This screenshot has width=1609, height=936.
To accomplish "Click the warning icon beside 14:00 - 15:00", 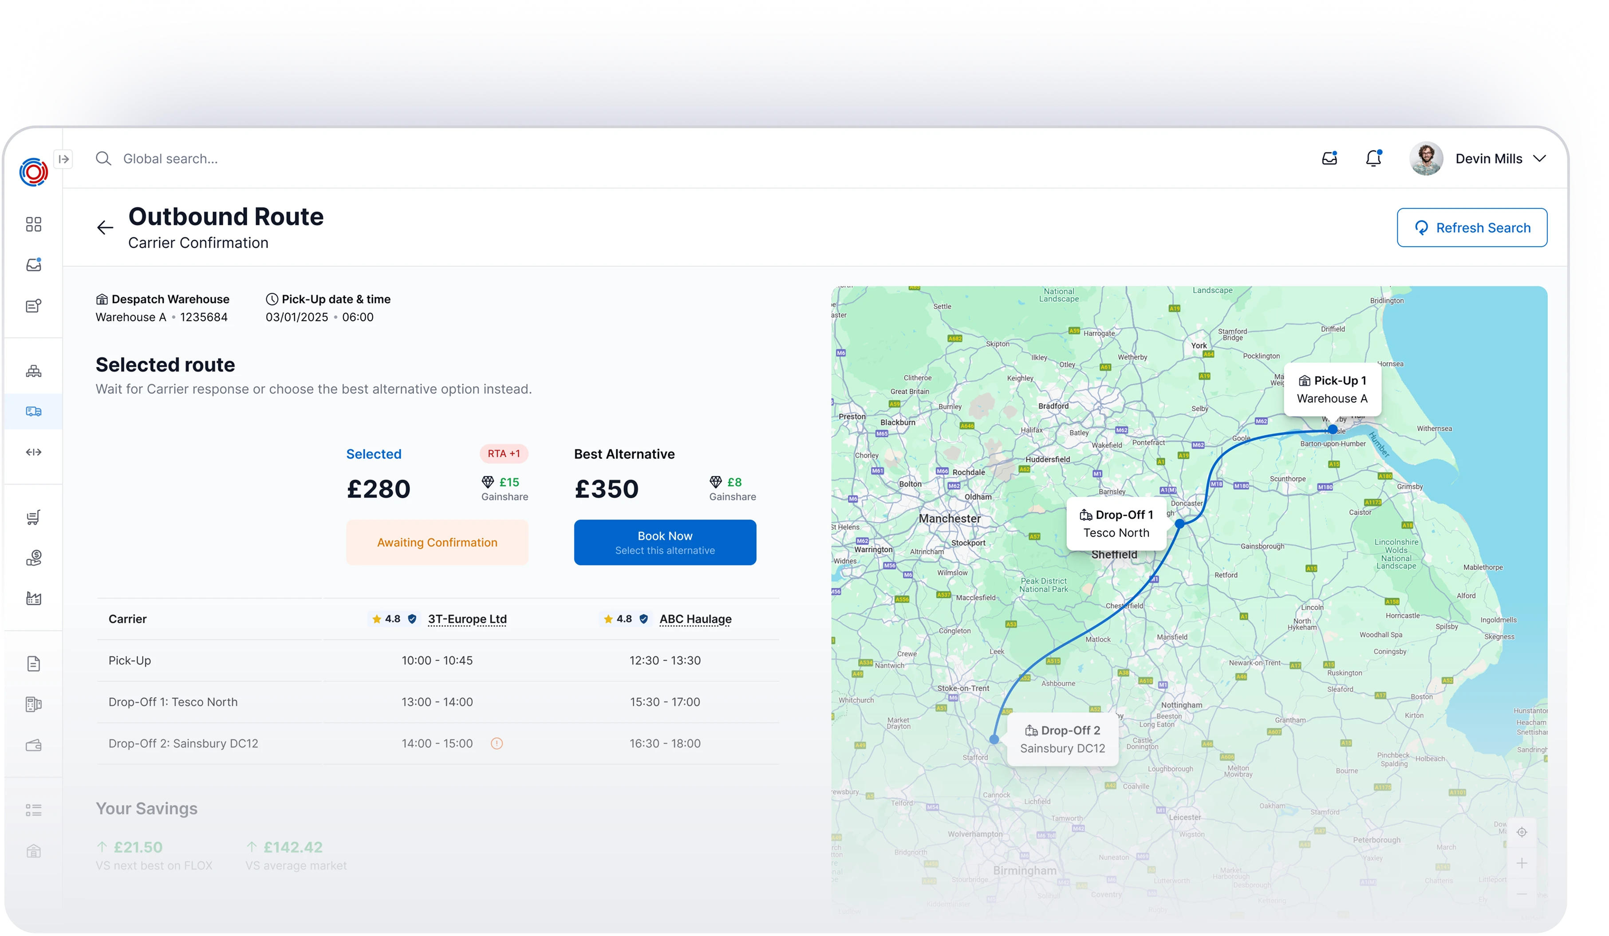I will coord(497,743).
